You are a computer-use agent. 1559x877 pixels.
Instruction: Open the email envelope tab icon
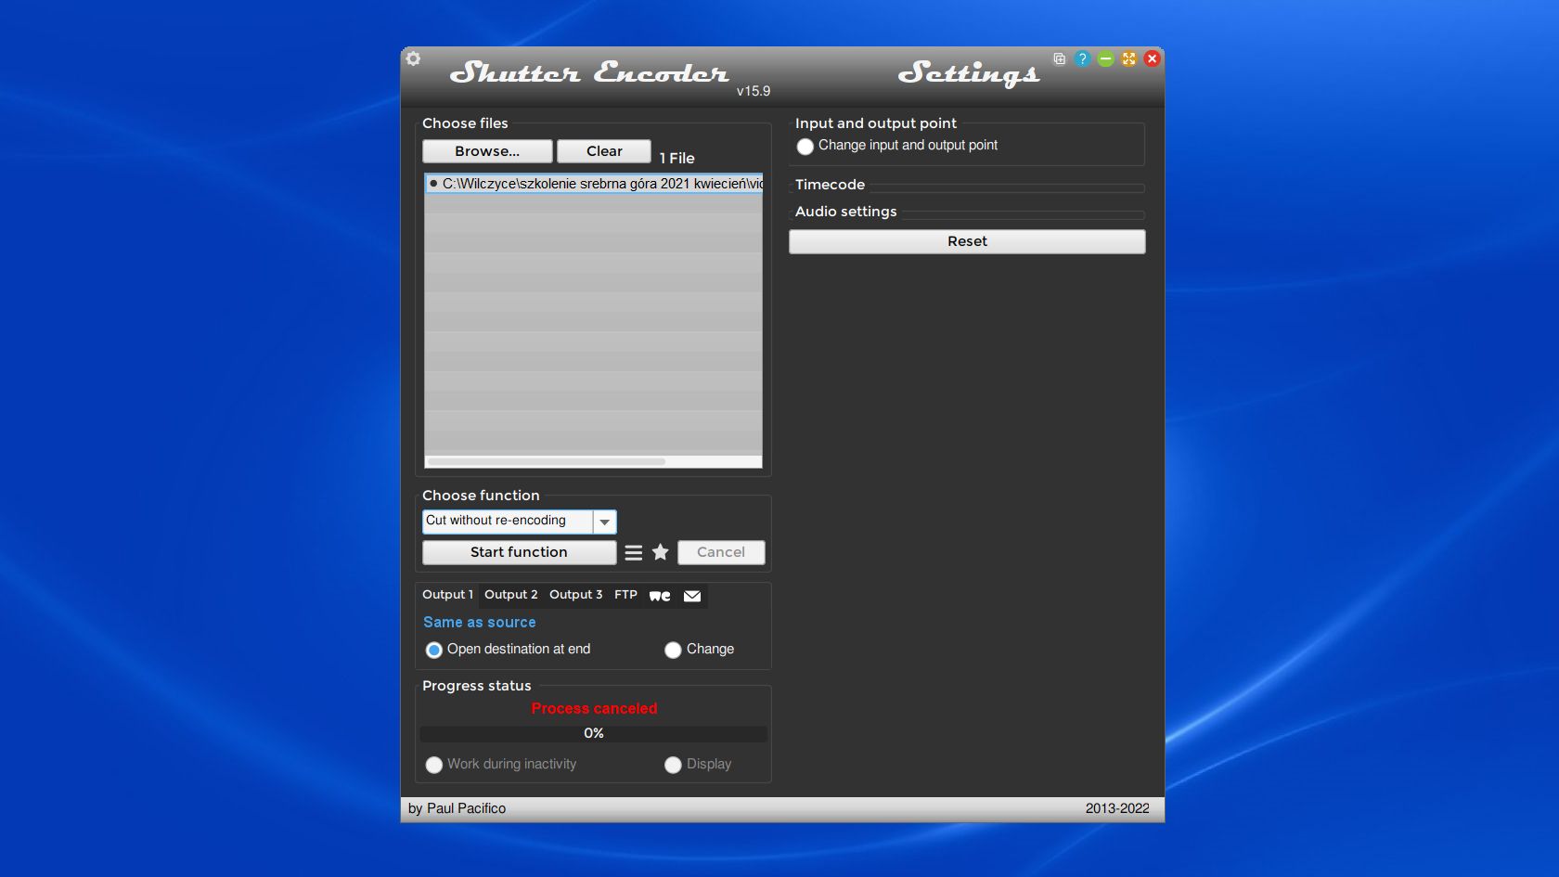click(x=692, y=596)
